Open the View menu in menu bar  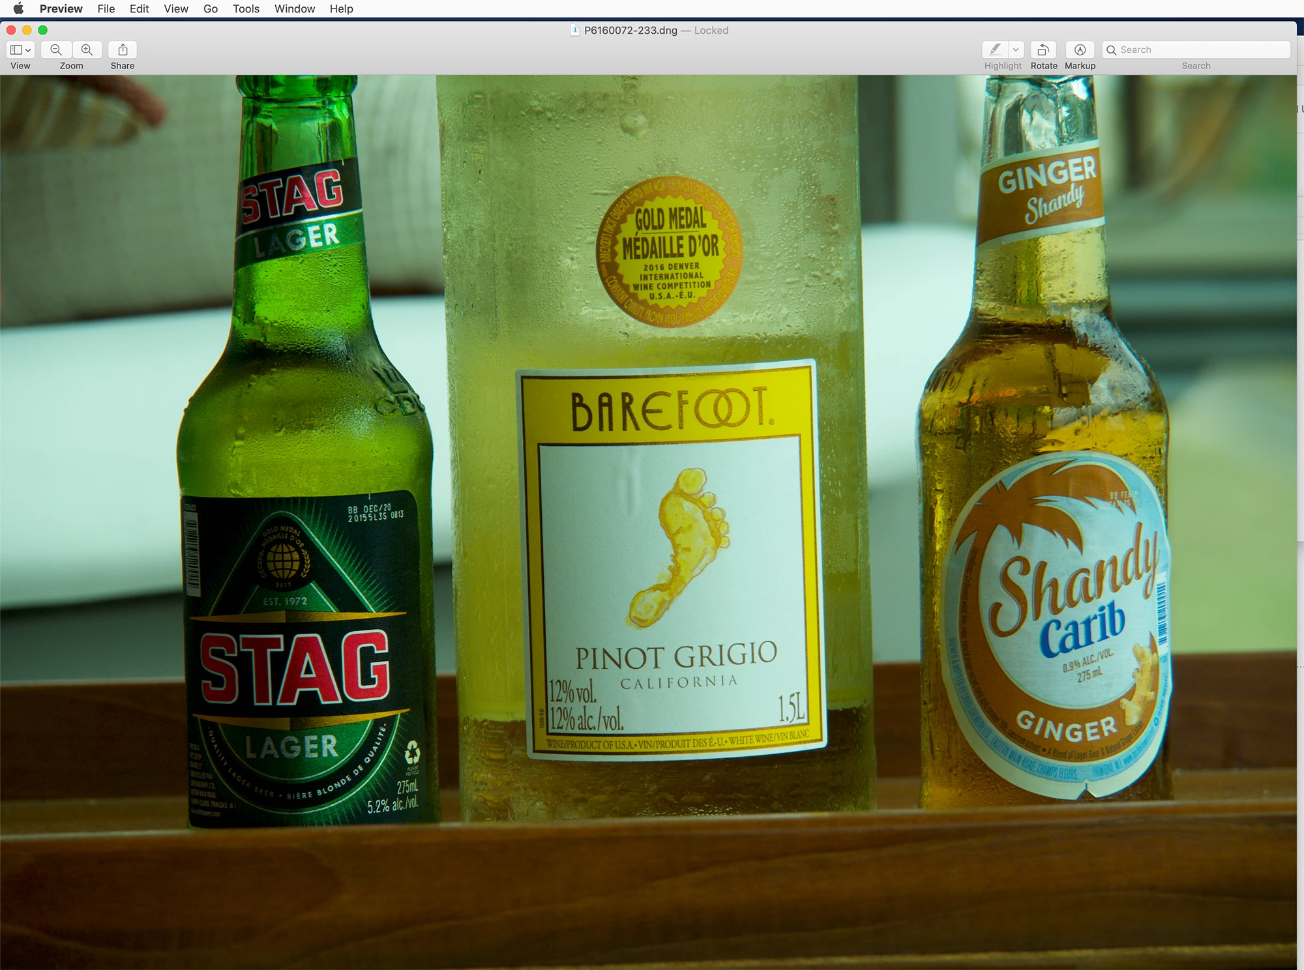pyautogui.click(x=176, y=8)
